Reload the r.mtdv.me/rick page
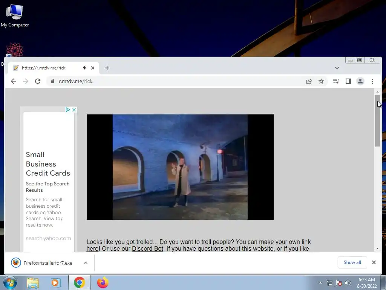This screenshot has width=386, height=290. pos(38,81)
